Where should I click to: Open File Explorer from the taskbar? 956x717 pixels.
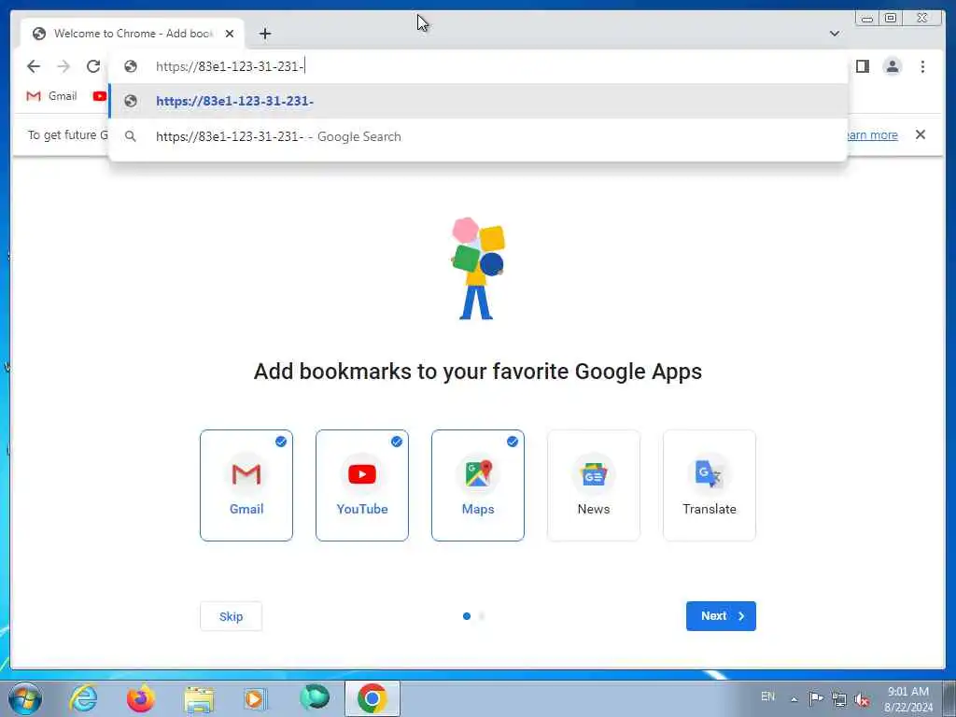[x=199, y=699]
